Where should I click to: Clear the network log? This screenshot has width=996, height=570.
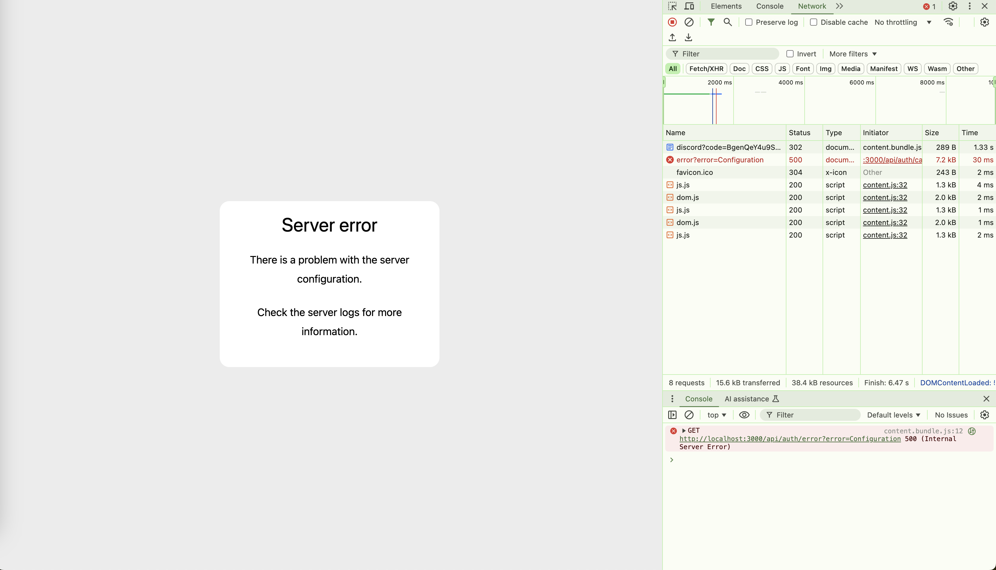(688, 22)
